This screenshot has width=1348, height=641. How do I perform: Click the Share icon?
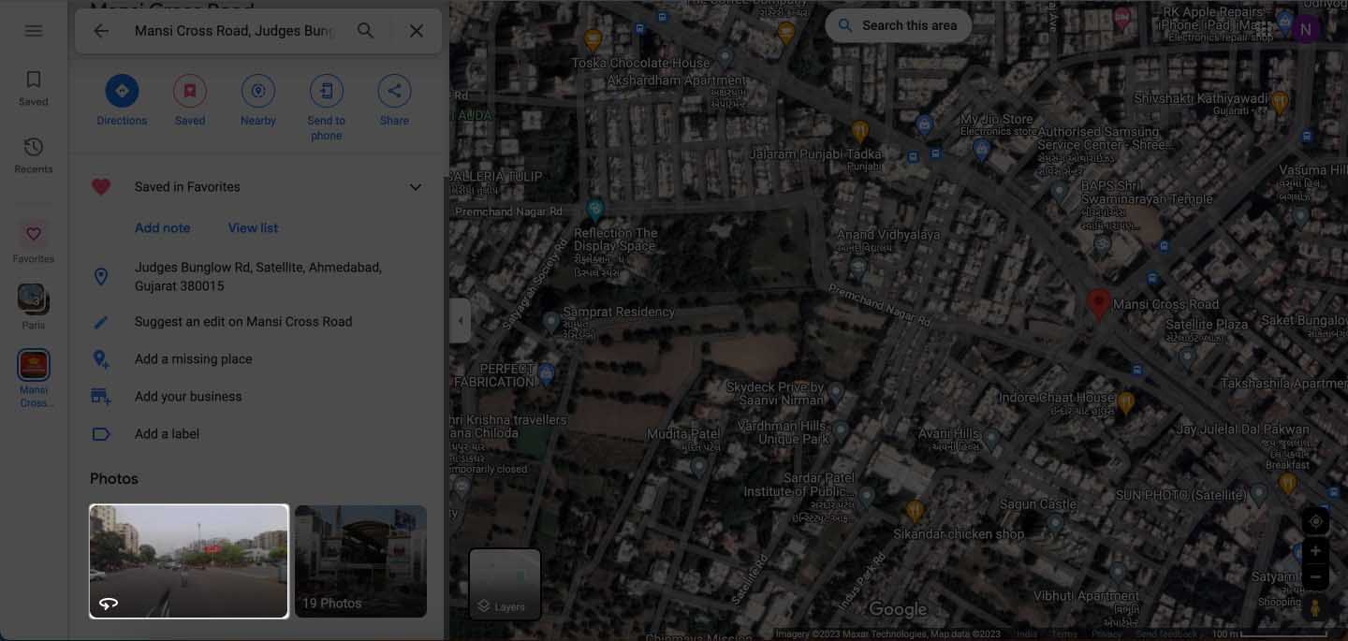point(394,91)
